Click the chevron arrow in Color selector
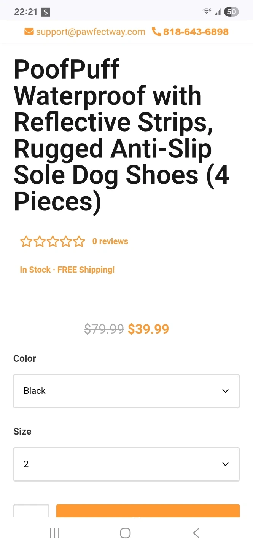Image resolution: width=253 pixels, height=549 pixels. tap(226, 391)
